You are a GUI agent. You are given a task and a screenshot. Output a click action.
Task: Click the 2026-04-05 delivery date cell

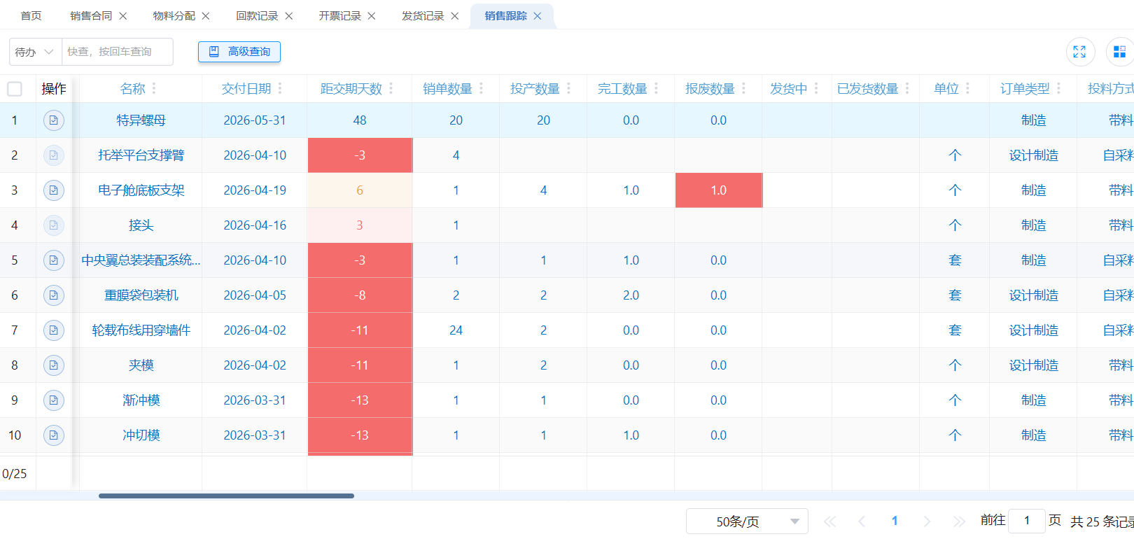coord(255,295)
